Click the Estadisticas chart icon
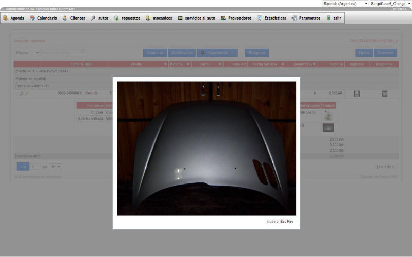Image resolution: width=412 pixels, height=257 pixels. coord(260,18)
